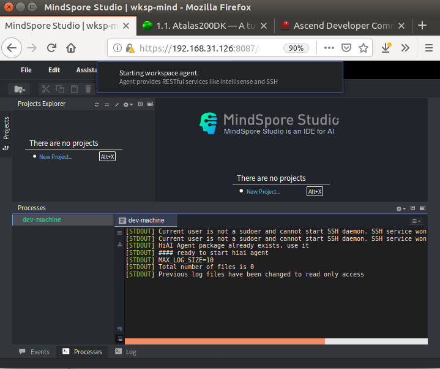Toggle link with editor in Projects Explorer
440x369 pixels.
106,105
